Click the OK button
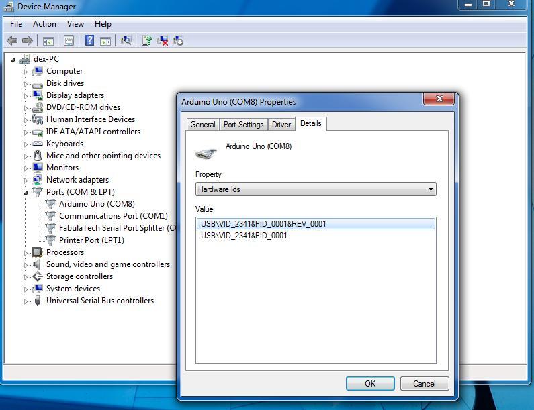The width and height of the screenshot is (534, 410). (370, 383)
